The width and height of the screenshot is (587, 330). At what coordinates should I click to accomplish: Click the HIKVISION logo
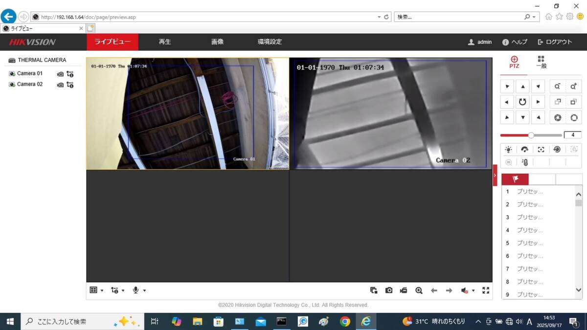click(32, 42)
